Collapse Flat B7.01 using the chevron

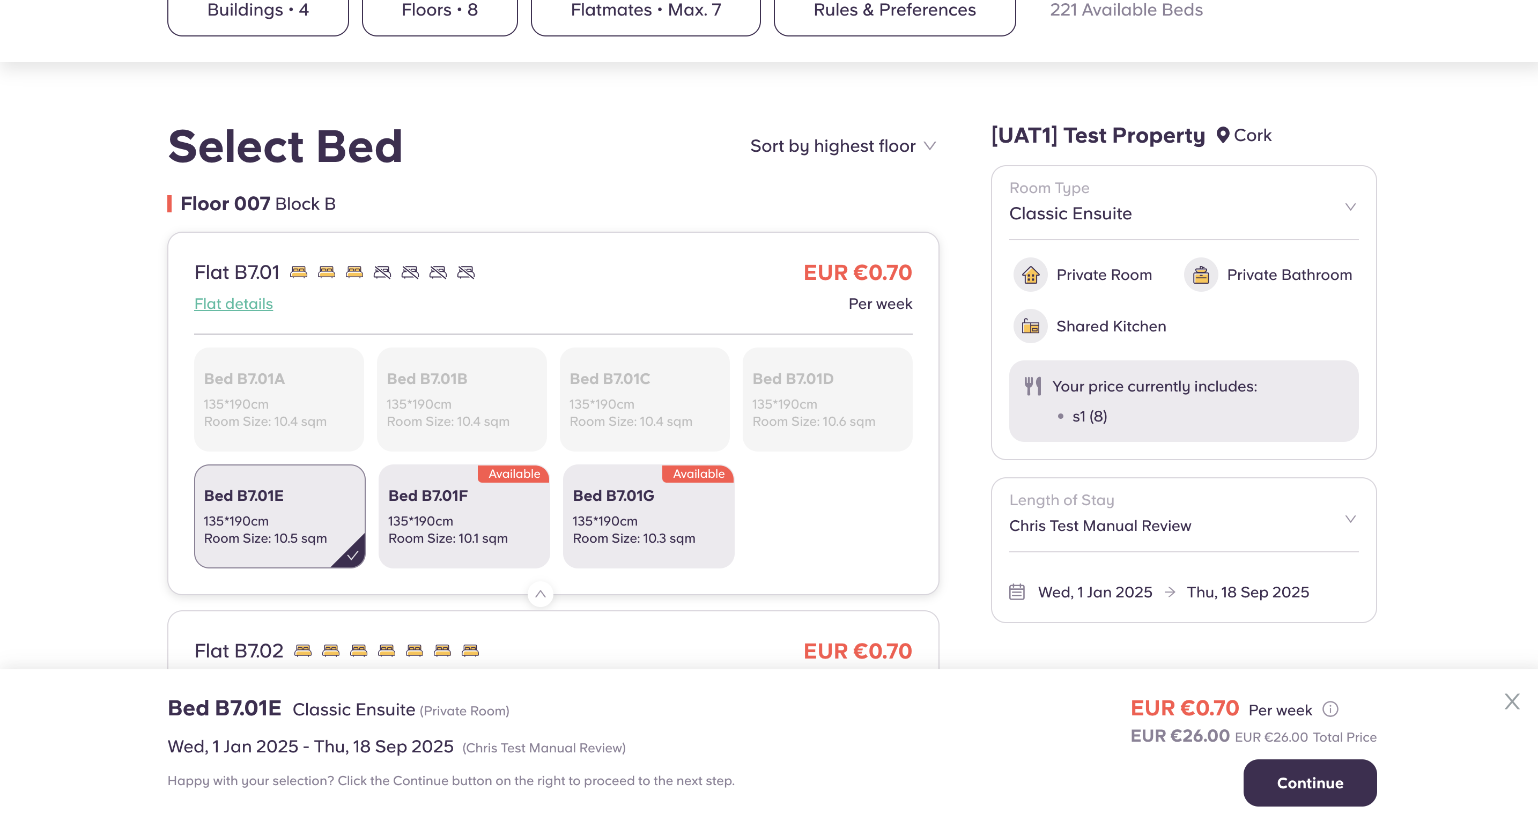[541, 594]
